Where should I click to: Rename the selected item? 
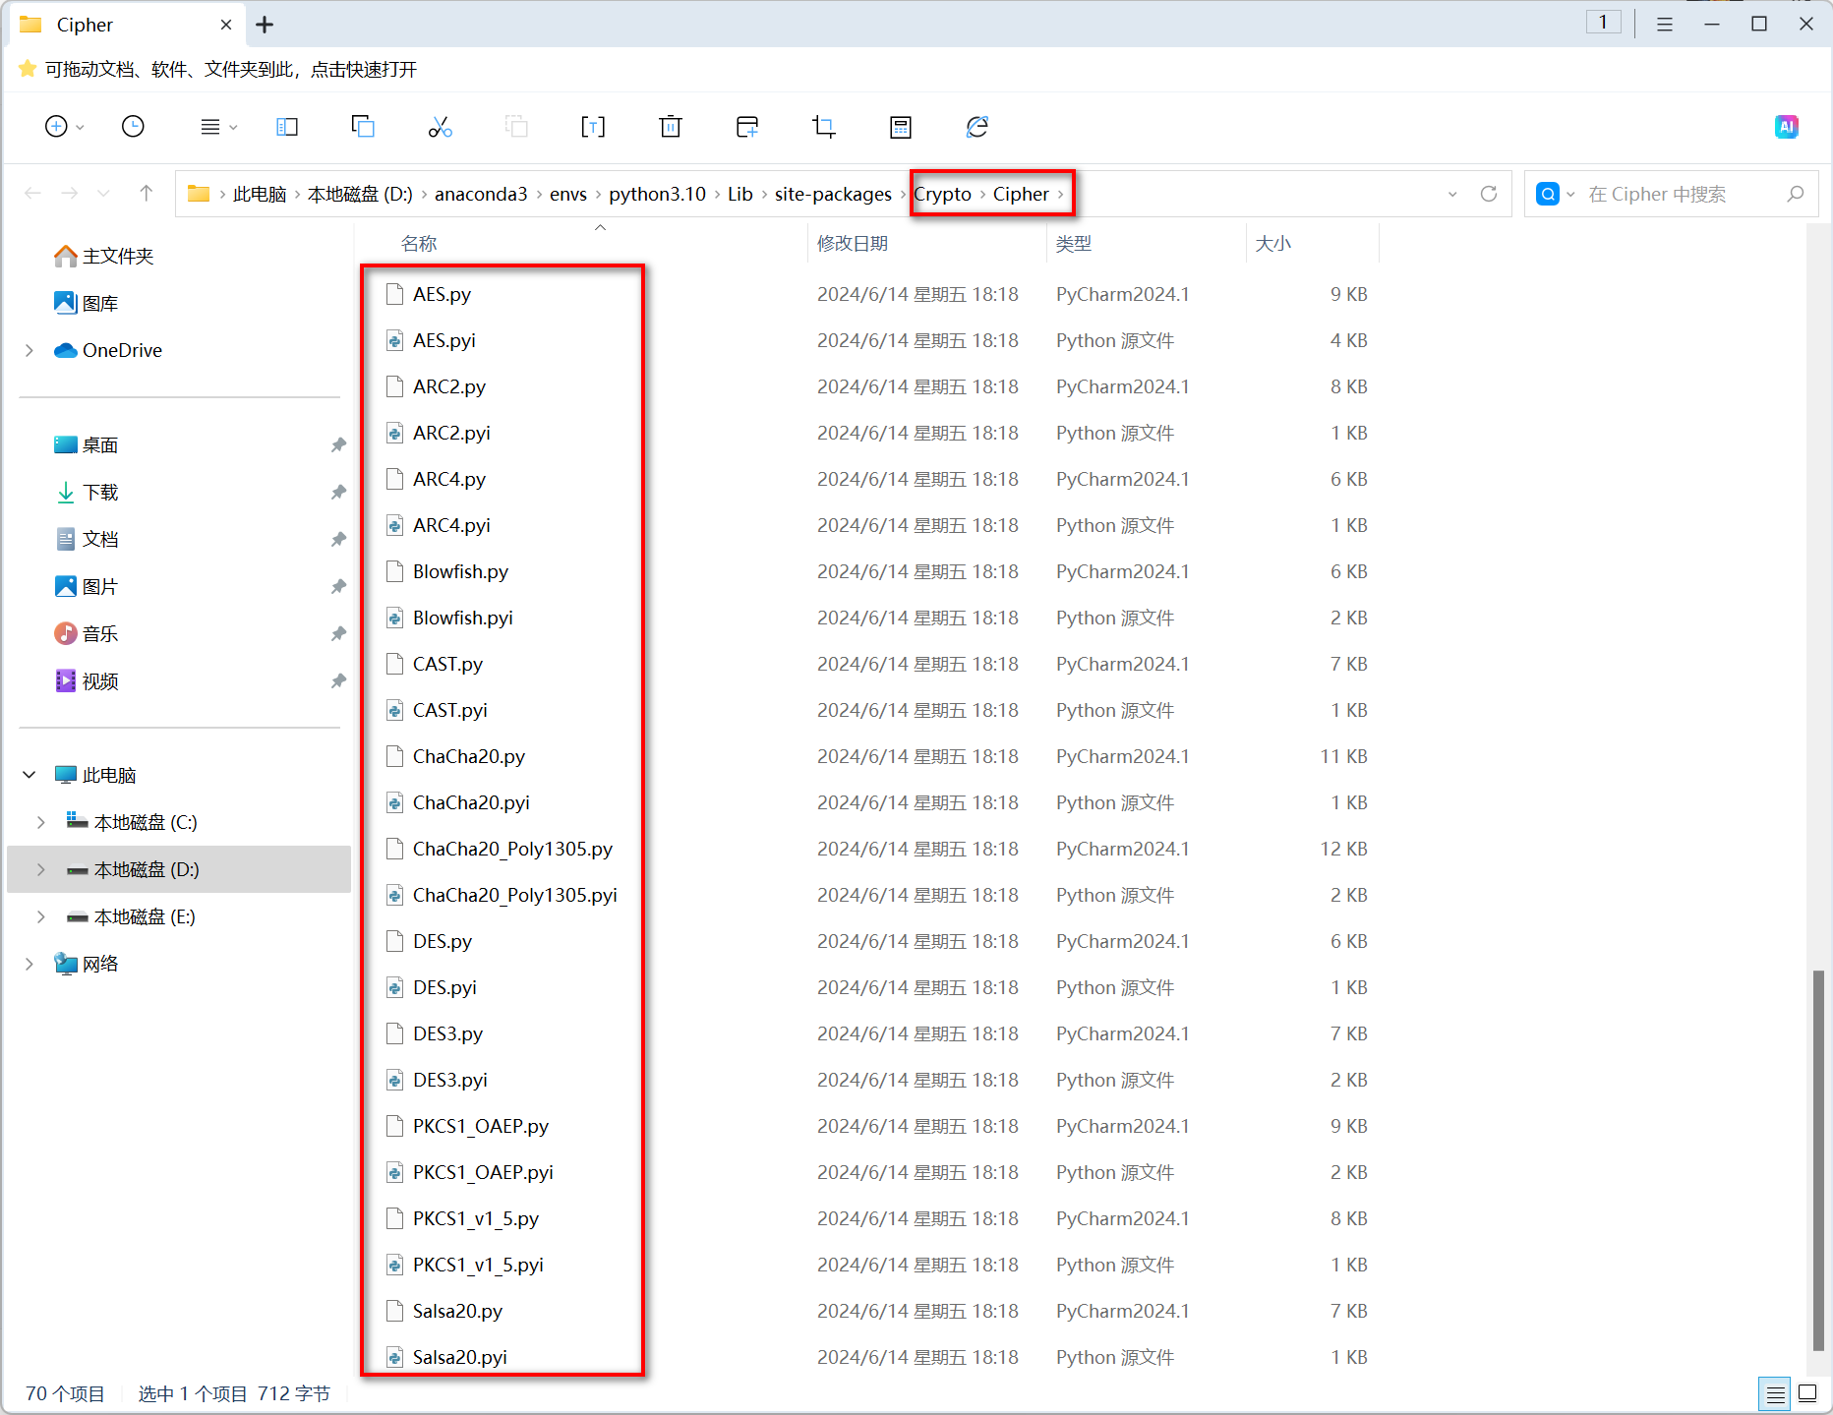pyautogui.click(x=593, y=126)
